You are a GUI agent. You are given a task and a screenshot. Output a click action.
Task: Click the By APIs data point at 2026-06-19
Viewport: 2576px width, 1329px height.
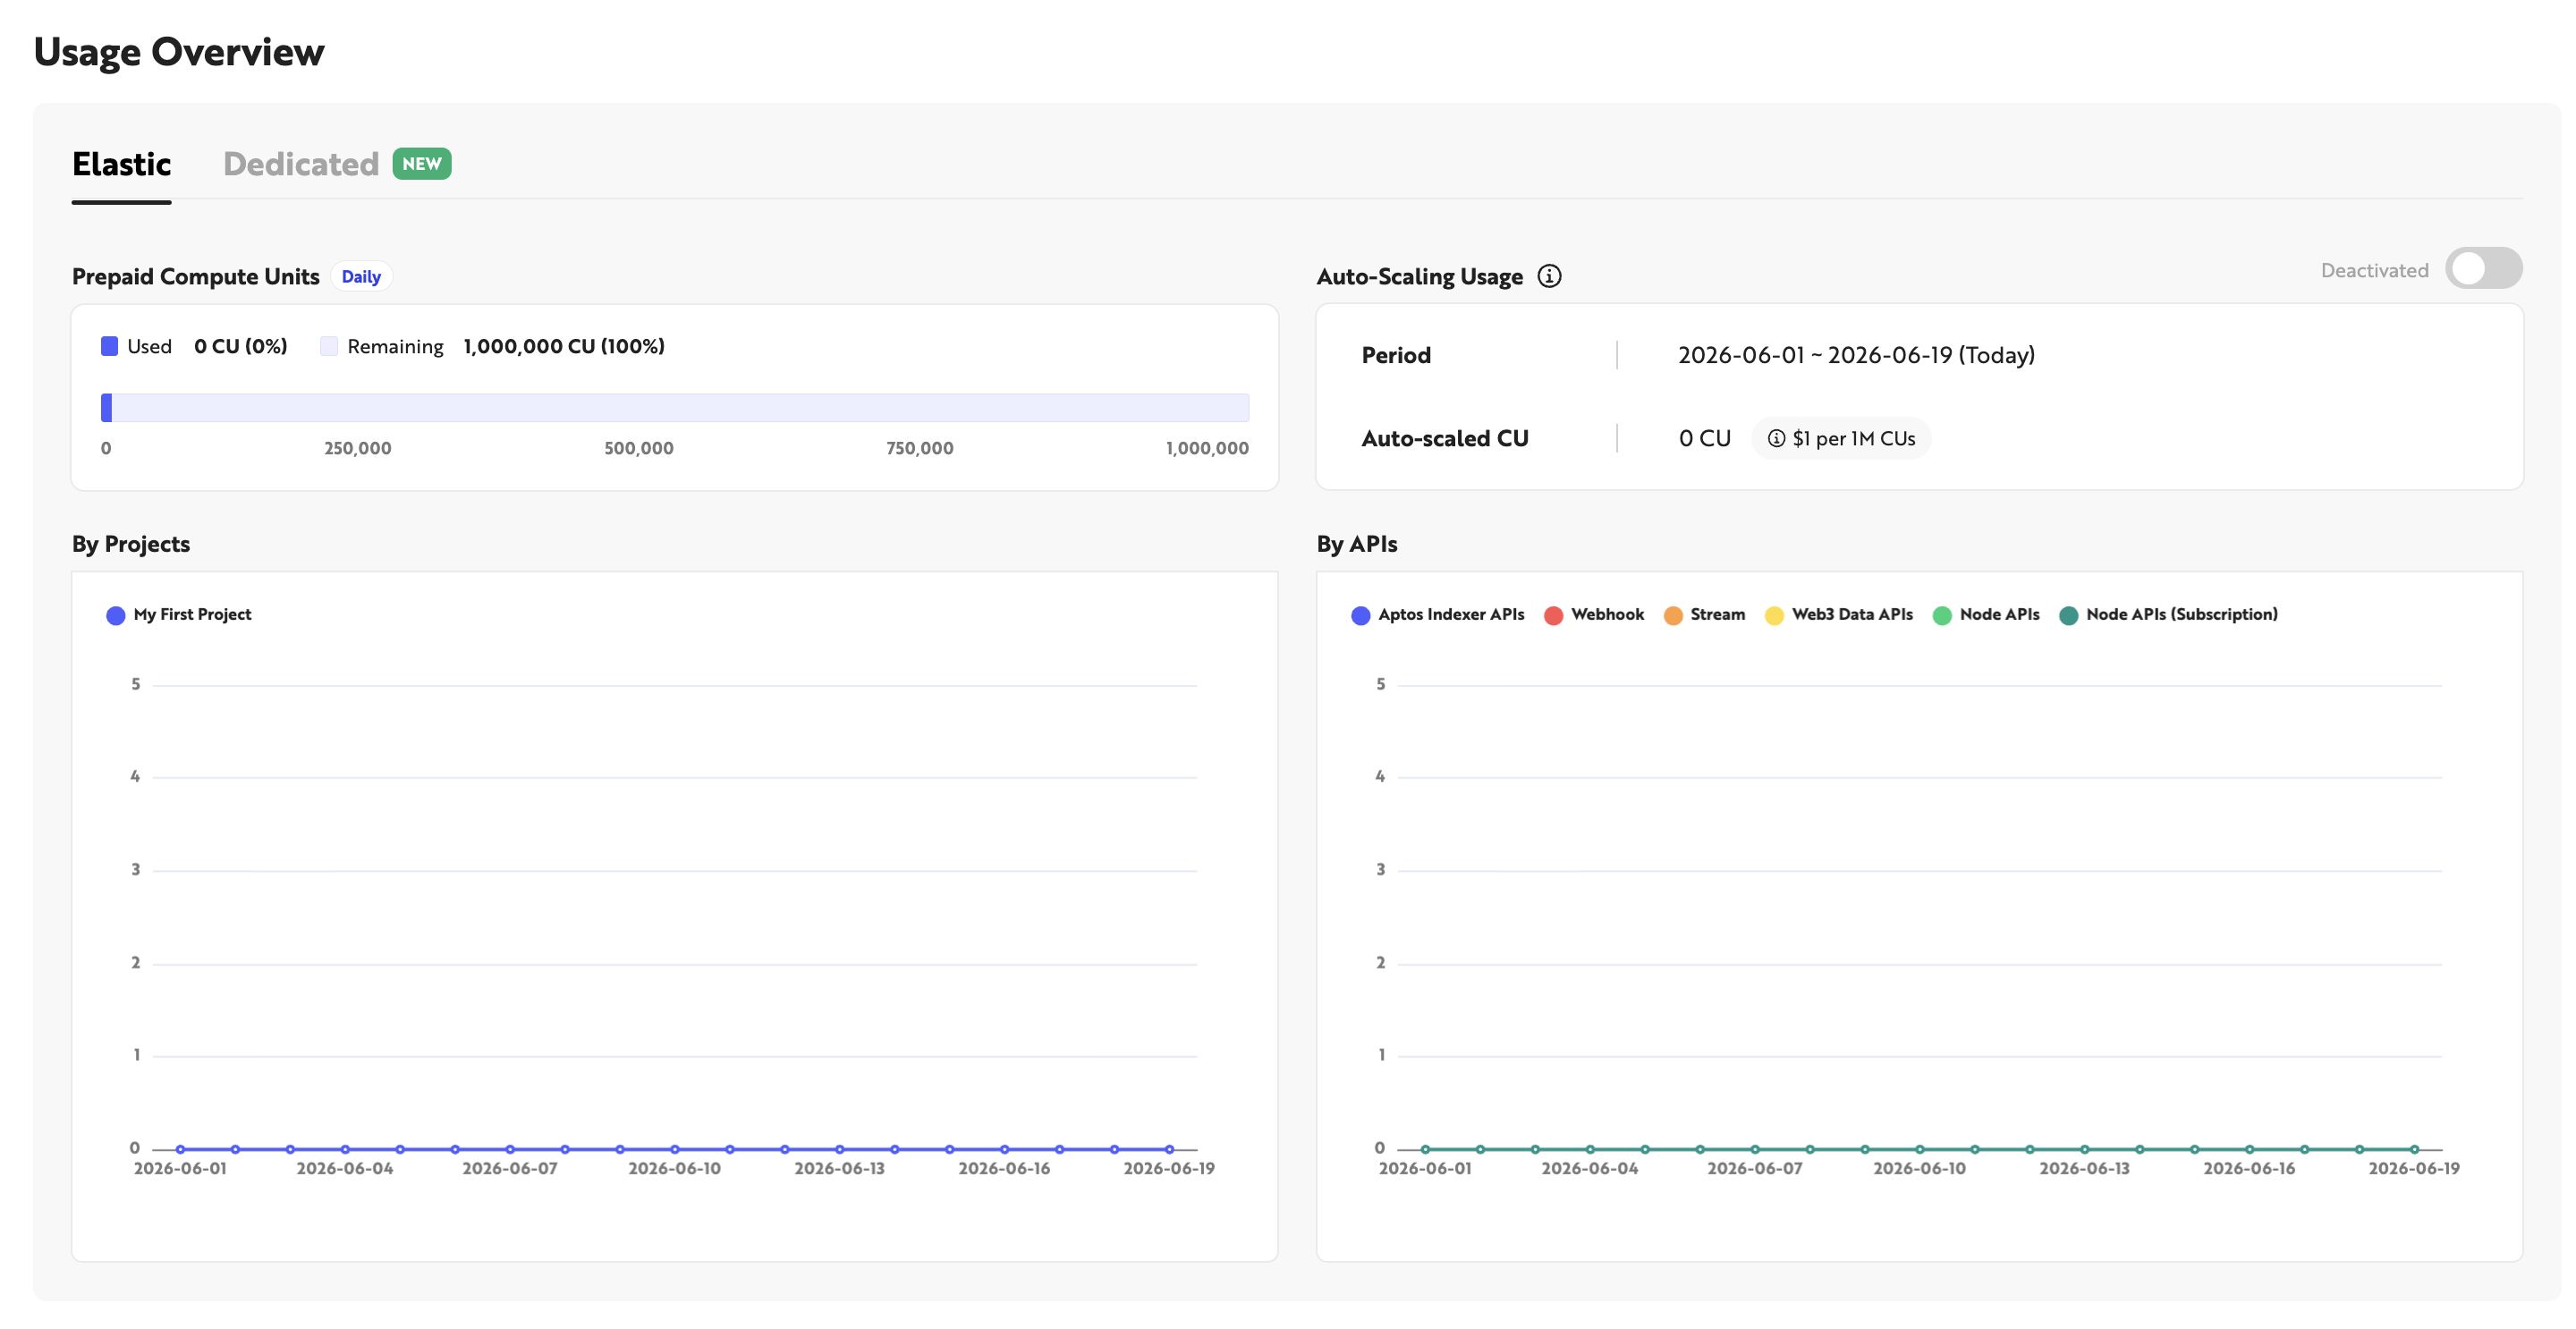click(x=2414, y=1149)
